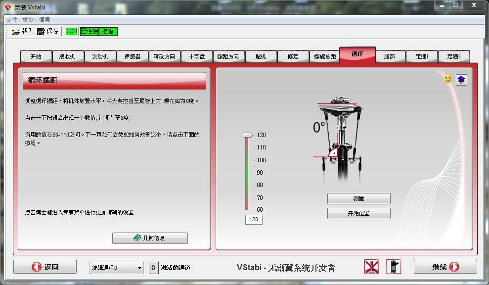Image resolution: width=489 pixels, height=285 pixels.
Task: Click the cyclic pitch slider handle
Action: coord(248,135)
